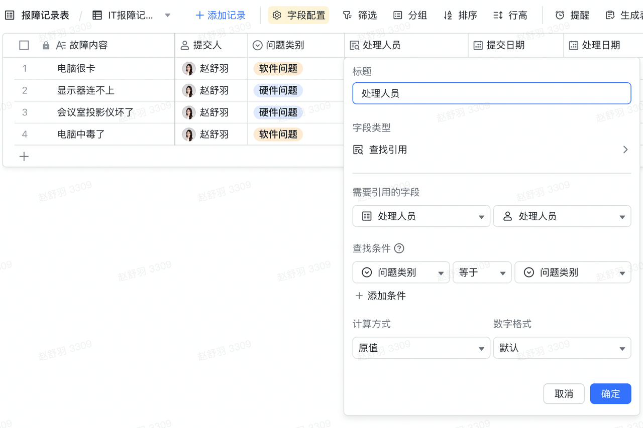The image size is (643, 428).
Task: Click the 添加条件 link
Action: click(380, 296)
